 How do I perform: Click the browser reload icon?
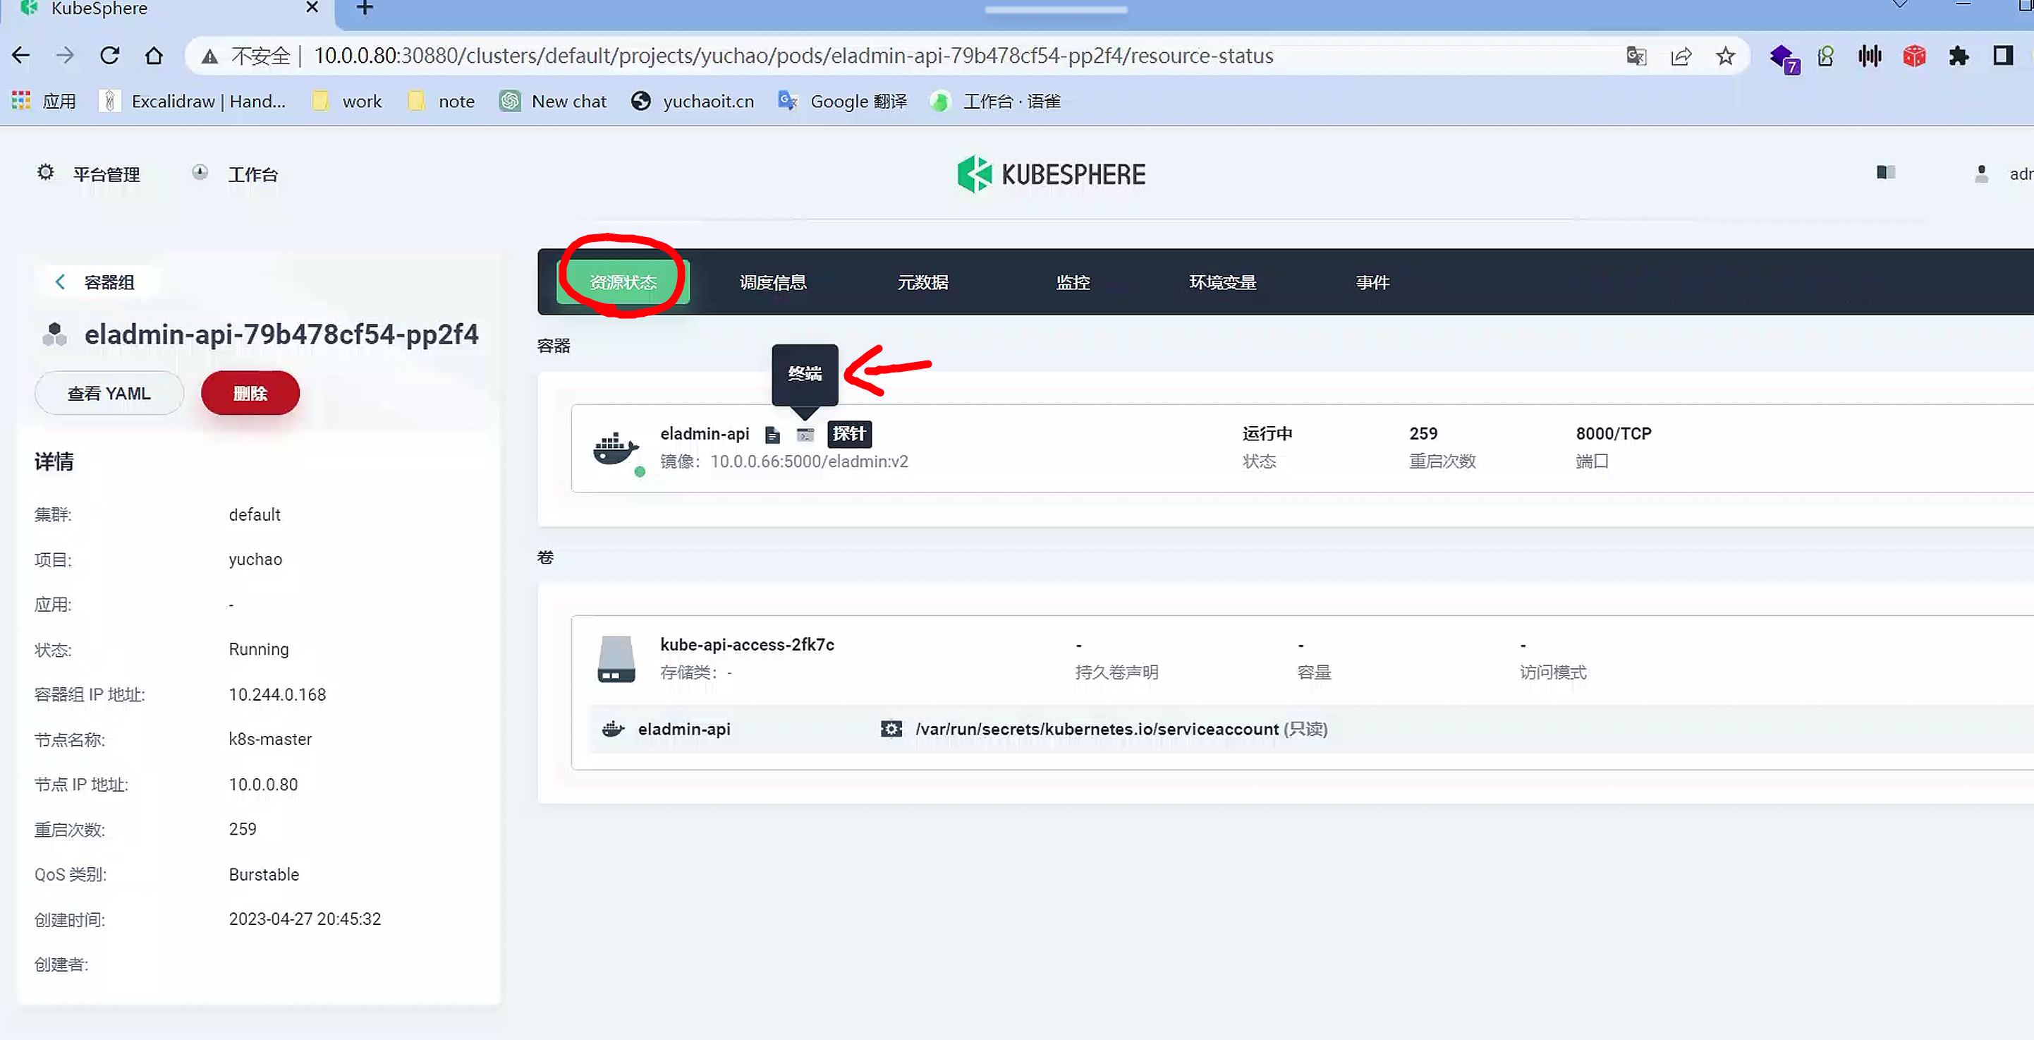tap(110, 56)
